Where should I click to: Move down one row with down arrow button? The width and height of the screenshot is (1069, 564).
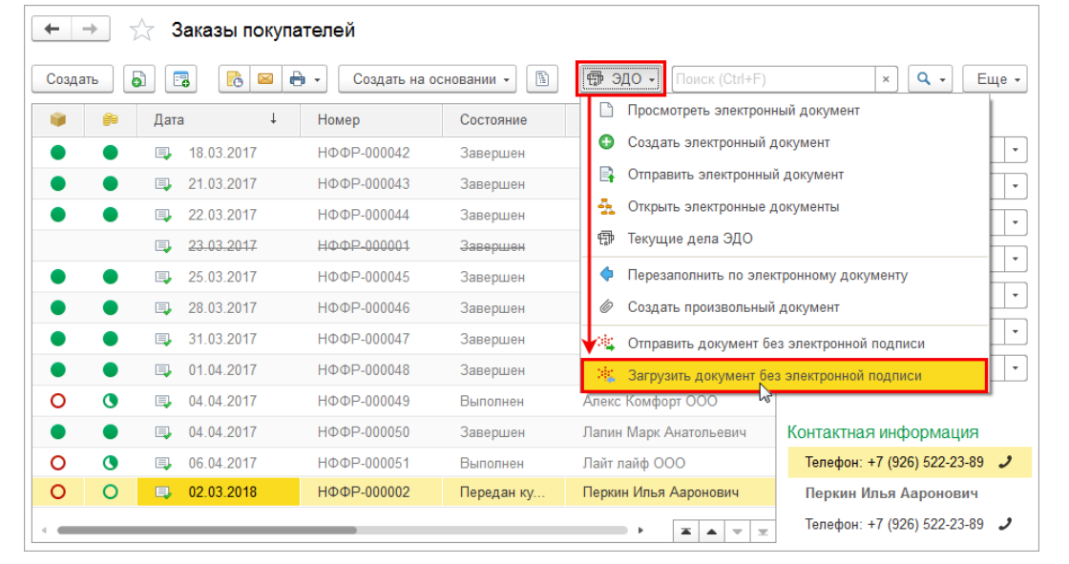(737, 532)
